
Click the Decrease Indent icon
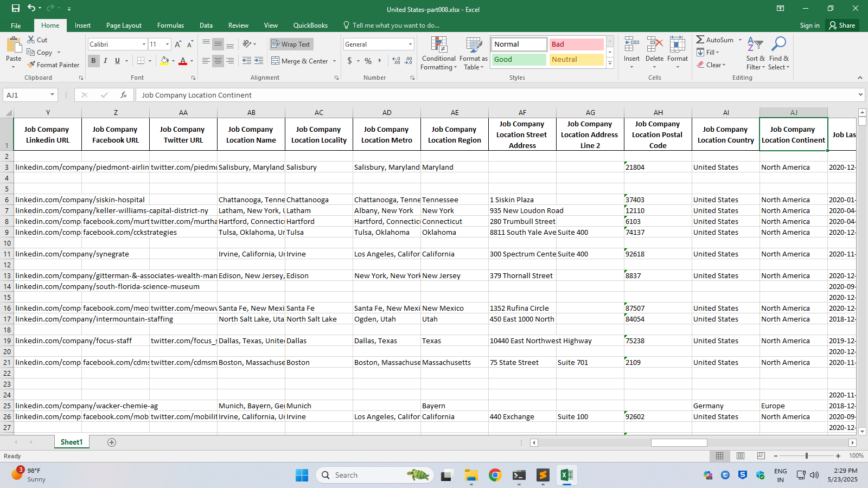coord(247,61)
